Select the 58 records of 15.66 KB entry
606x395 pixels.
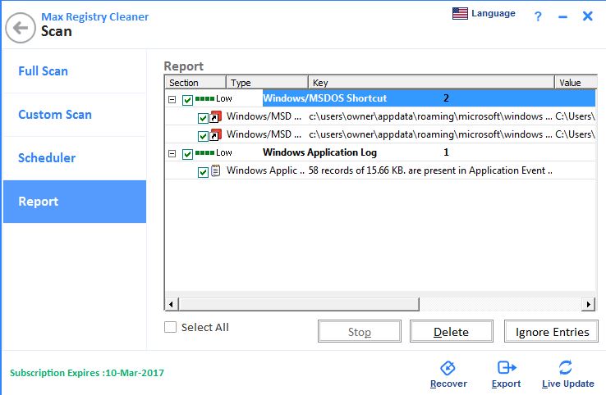pyautogui.click(x=381, y=170)
